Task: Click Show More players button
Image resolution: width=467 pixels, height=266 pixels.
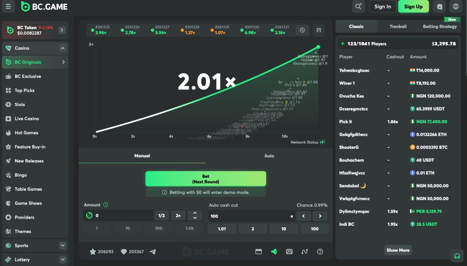Action: tap(398, 250)
